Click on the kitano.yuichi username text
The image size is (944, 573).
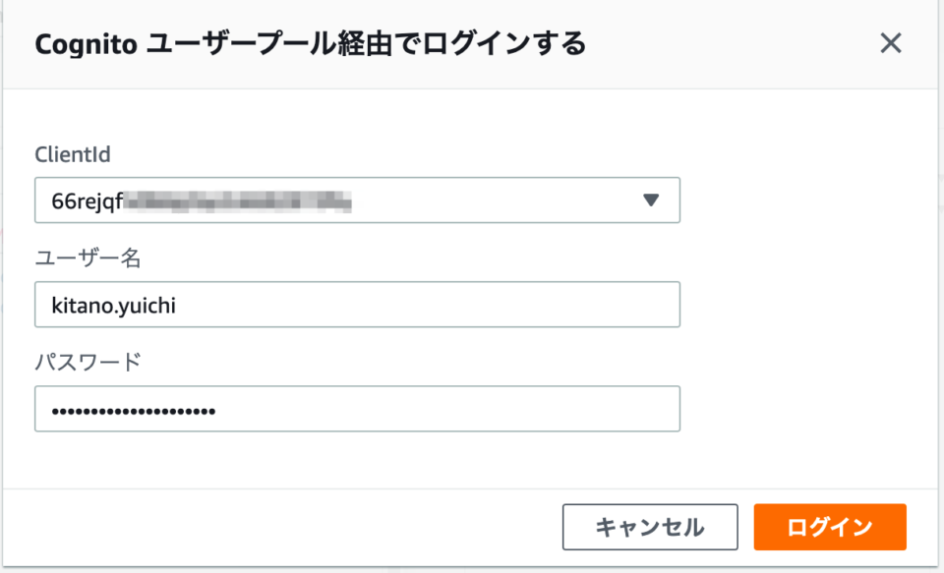[x=113, y=305]
